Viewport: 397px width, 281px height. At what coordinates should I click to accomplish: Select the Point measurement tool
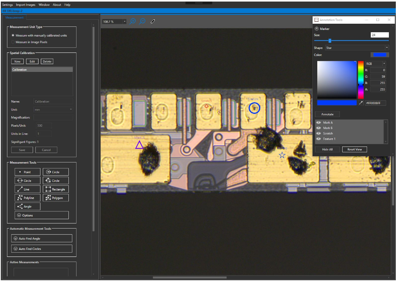27,172
